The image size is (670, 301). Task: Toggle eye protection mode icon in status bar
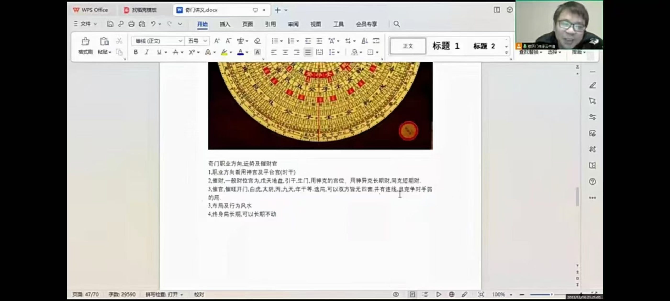[396, 294]
